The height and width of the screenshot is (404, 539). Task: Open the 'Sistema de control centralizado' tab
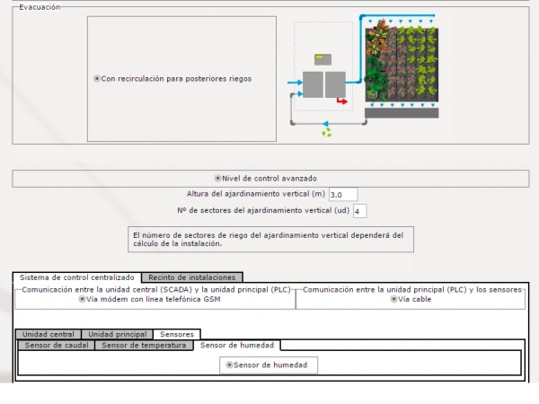coord(77,277)
